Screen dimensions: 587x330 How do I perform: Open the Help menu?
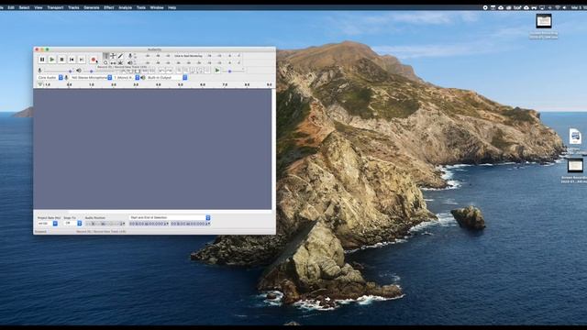pyautogui.click(x=172, y=7)
